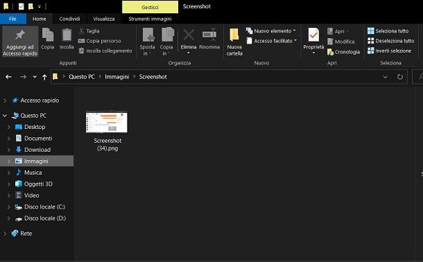The image size is (423, 262).
Task: Click Deseleziona tutto
Action: tap(390, 41)
